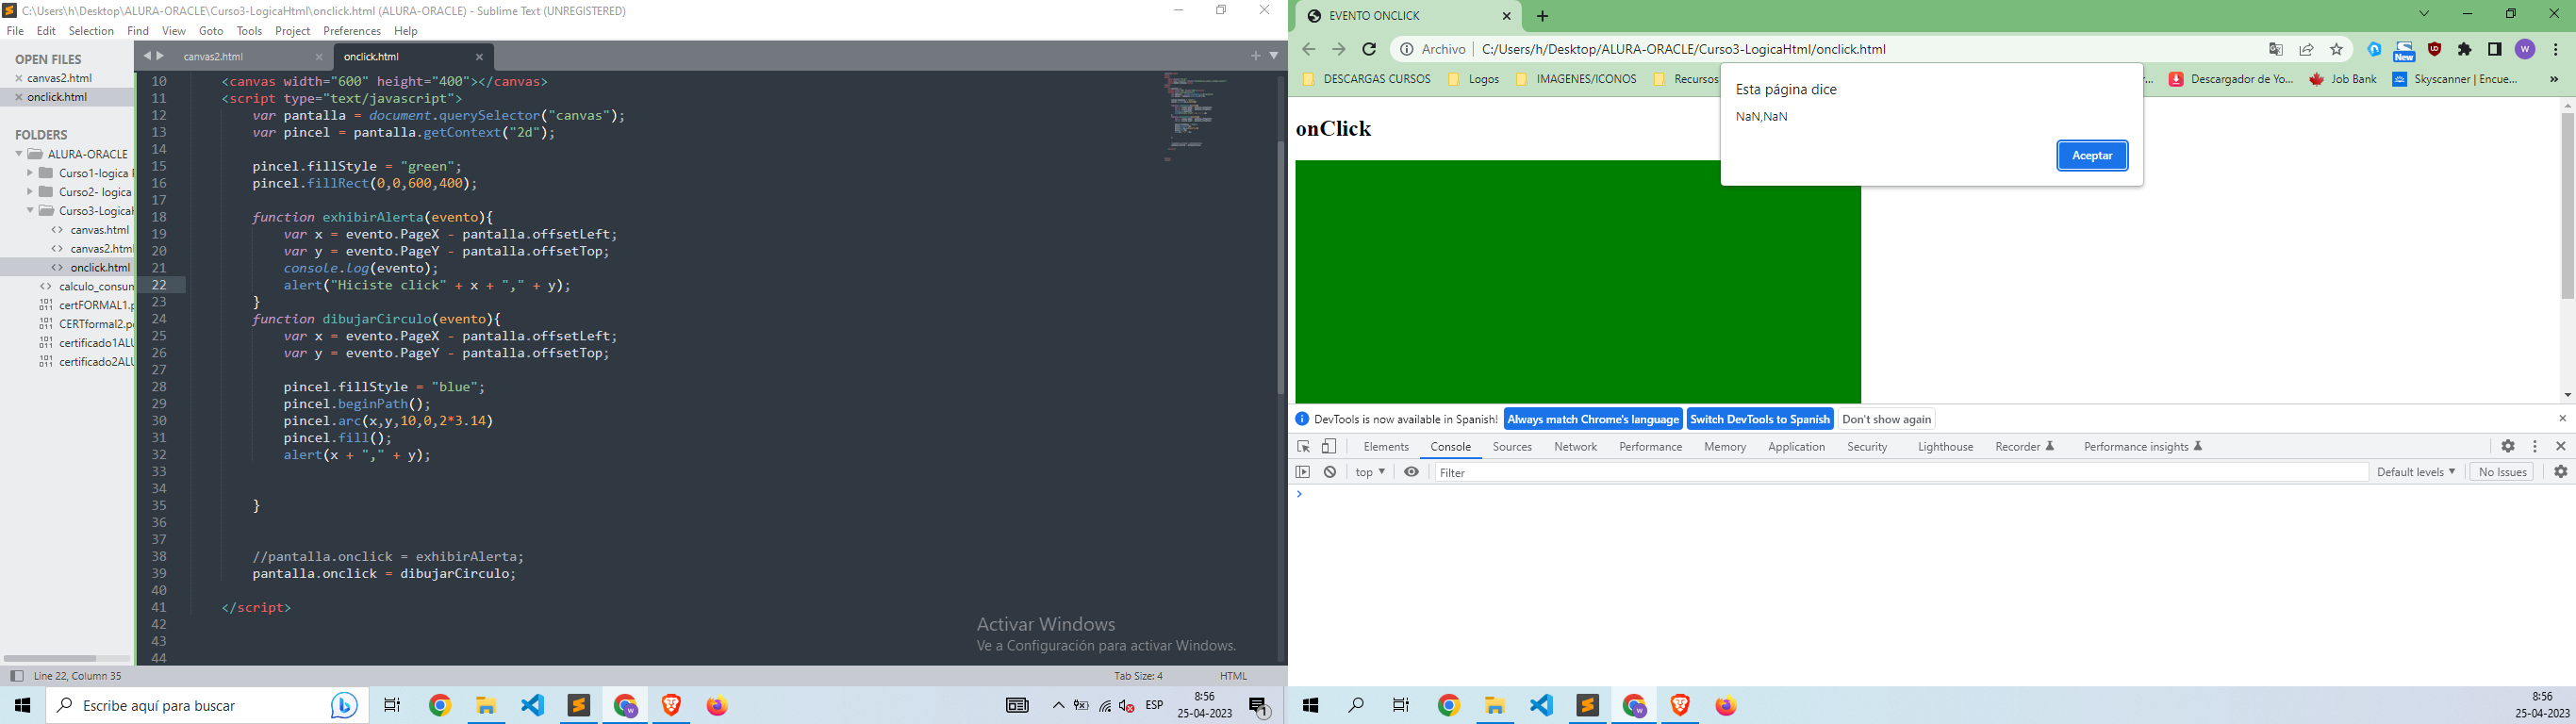Image resolution: width=2576 pixels, height=724 pixels.
Task: Open the Google Translate icon in address bar
Action: point(2277,49)
